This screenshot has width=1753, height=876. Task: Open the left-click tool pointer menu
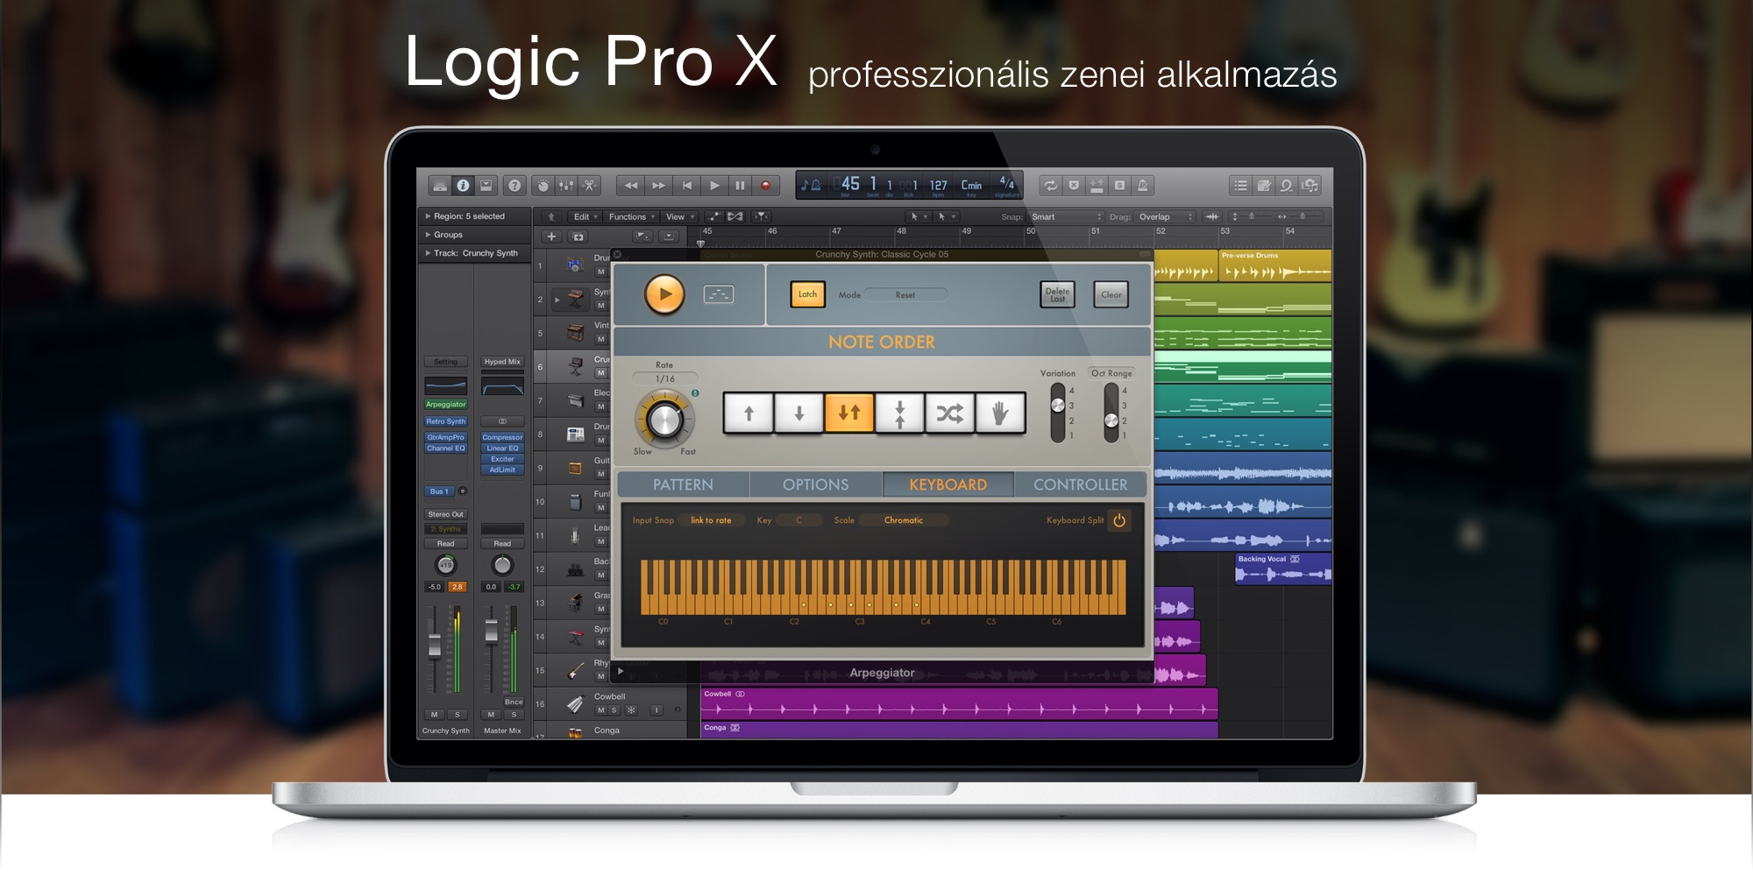click(918, 216)
